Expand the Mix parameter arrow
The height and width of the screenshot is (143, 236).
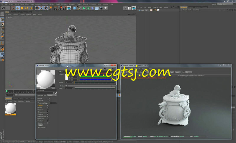click(59, 88)
